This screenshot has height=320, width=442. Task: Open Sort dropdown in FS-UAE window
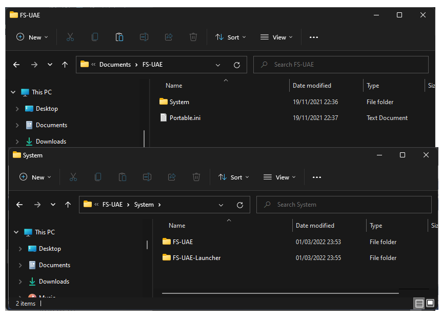point(231,37)
